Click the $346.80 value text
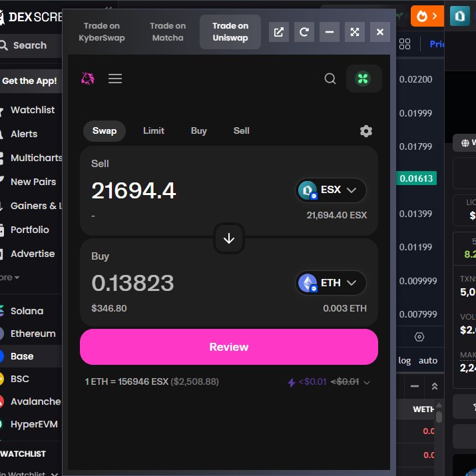Viewport: 476px width, 476px height. pyautogui.click(x=109, y=308)
